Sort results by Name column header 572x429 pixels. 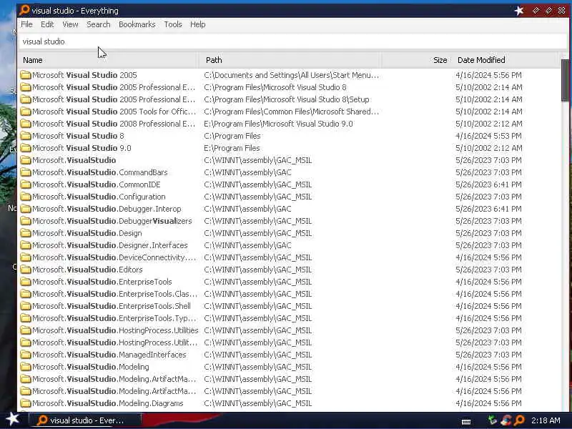coord(108,60)
